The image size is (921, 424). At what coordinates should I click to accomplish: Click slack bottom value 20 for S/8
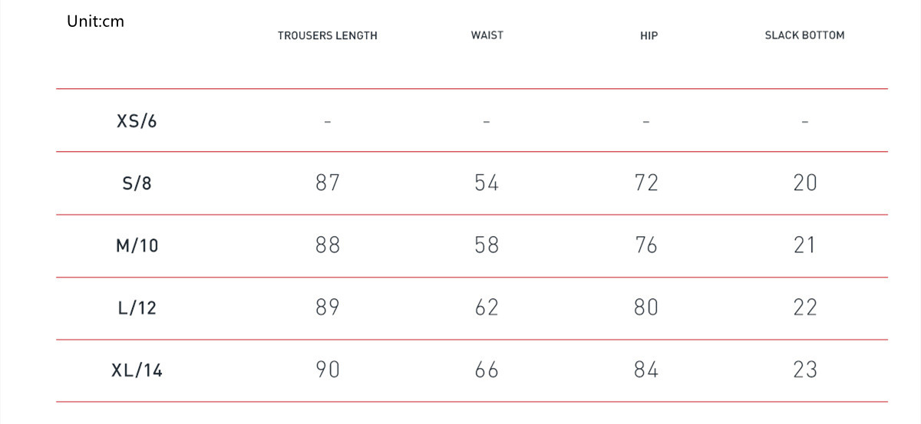[x=805, y=182]
